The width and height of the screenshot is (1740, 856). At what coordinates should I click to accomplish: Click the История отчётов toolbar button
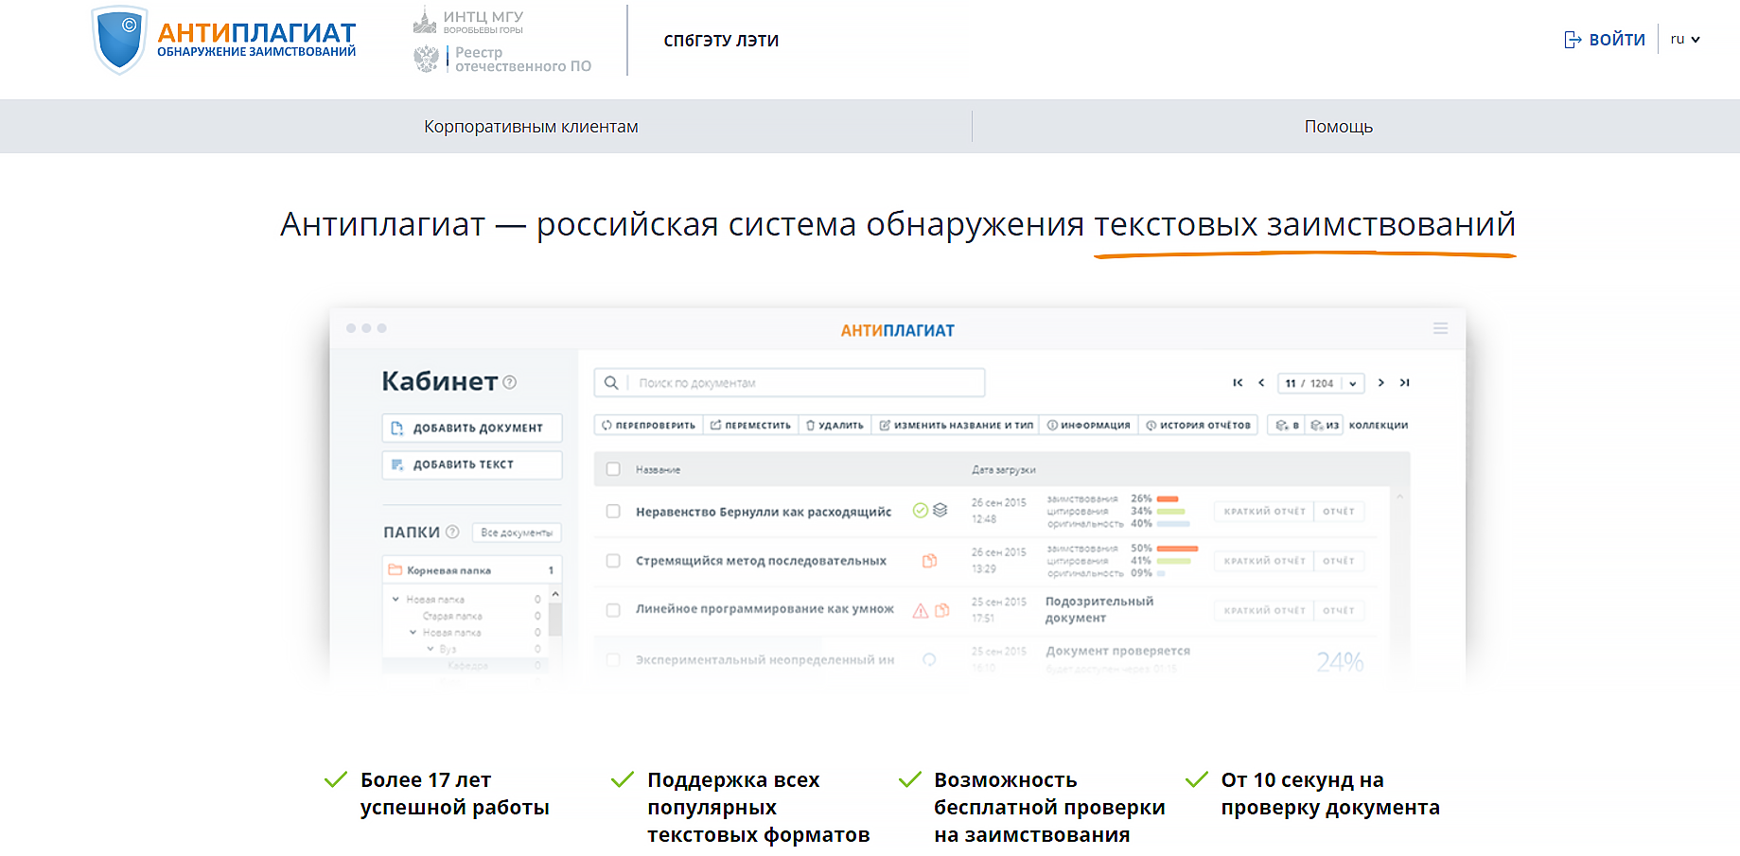tap(1198, 426)
